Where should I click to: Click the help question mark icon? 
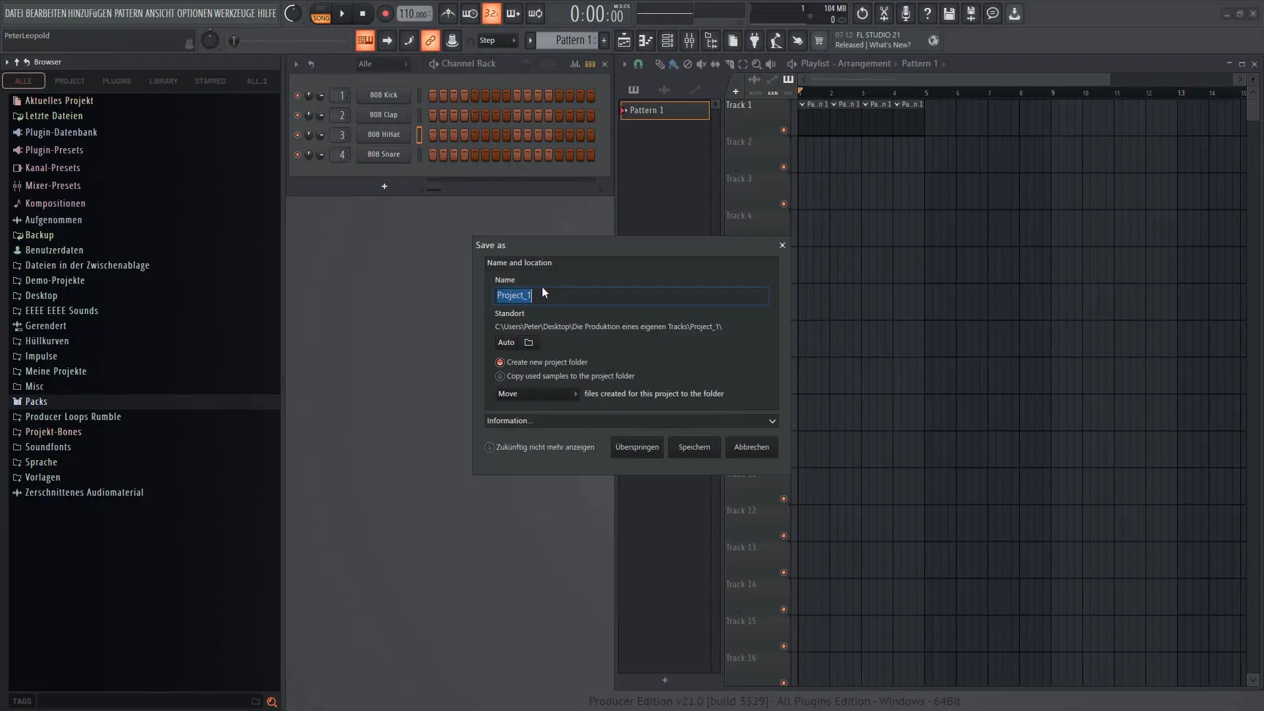click(x=928, y=13)
